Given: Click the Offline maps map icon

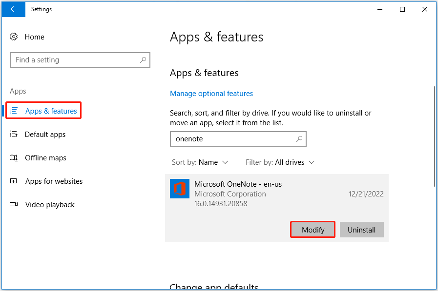Looking at the screenshot, I should [x=13, y=158].
